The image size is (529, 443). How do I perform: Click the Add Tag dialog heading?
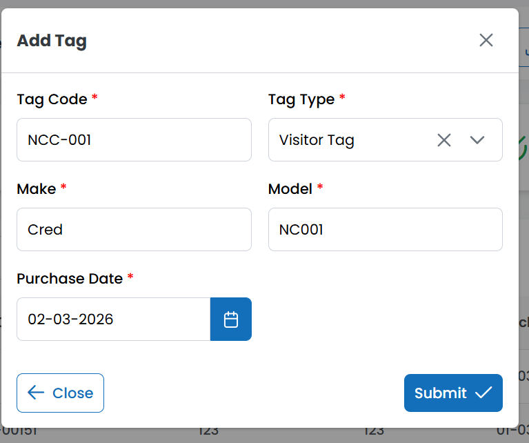(52, 41)
